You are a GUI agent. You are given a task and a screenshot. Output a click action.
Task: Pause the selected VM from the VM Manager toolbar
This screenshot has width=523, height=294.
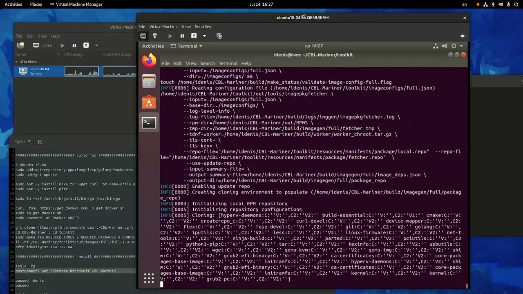coord(74,45)
